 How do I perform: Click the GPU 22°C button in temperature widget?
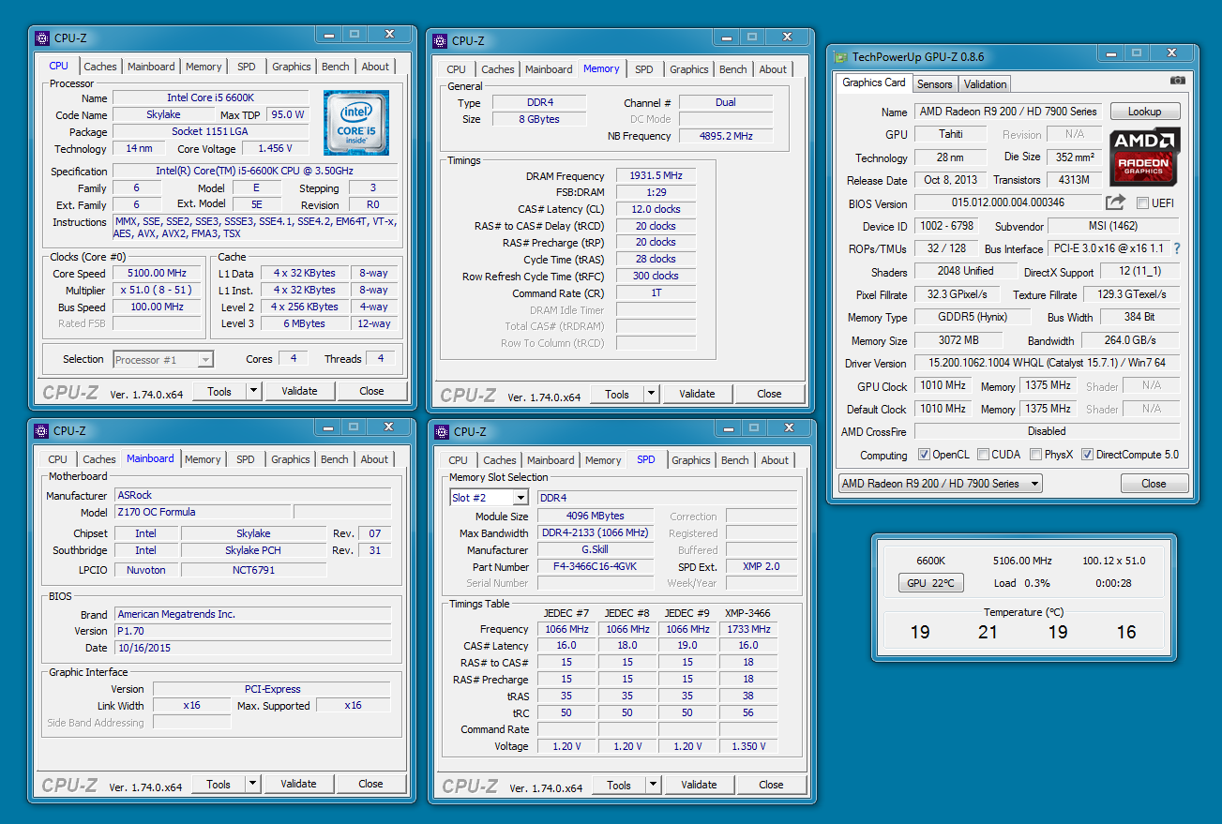[930, 583]
